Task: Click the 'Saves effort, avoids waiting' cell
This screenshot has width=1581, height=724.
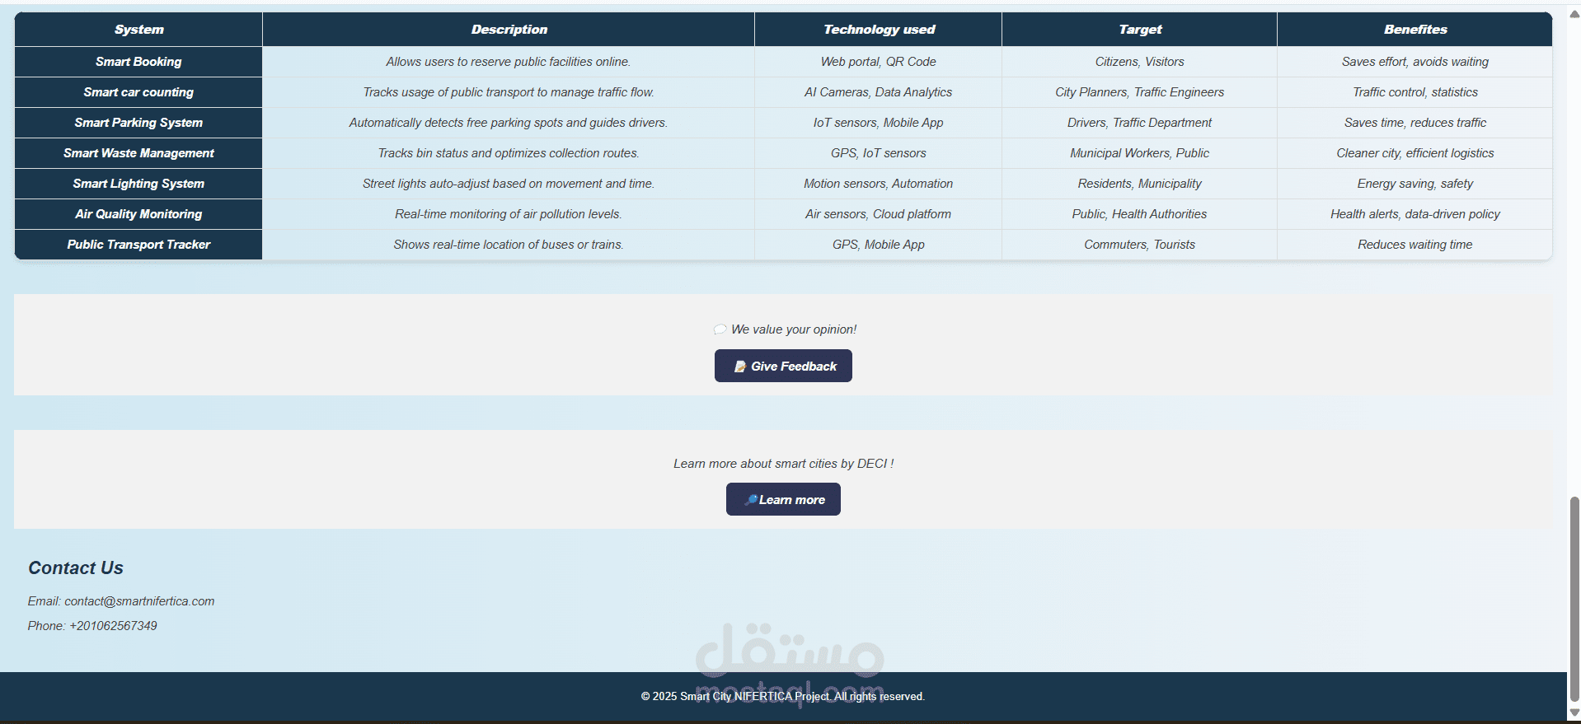Action: (1415, 62)
